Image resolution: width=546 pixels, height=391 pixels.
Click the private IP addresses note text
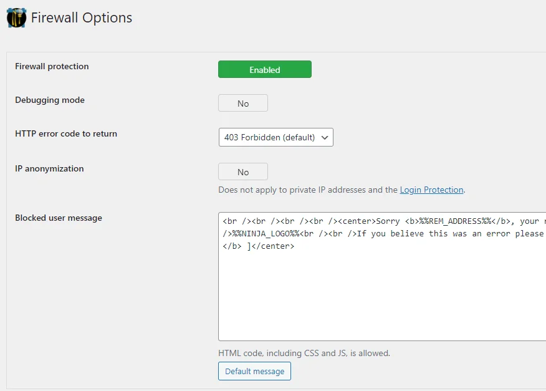tap(308, 190)
